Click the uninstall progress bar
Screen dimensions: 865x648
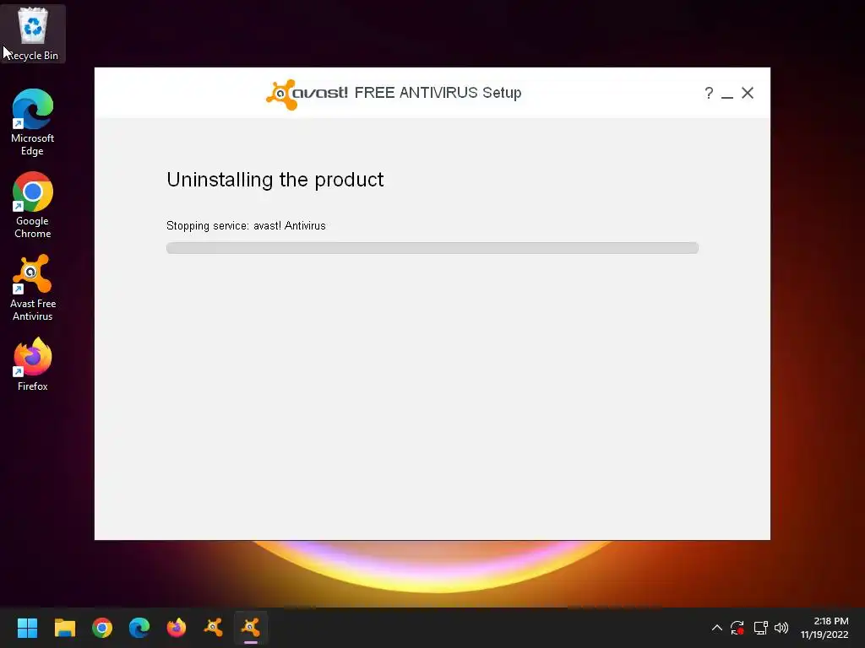coord(432,248)
